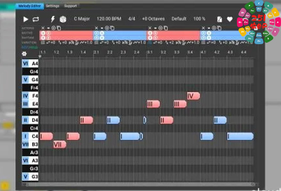
Task: Open the +0 Octaves selector
Action: (153, 19)
